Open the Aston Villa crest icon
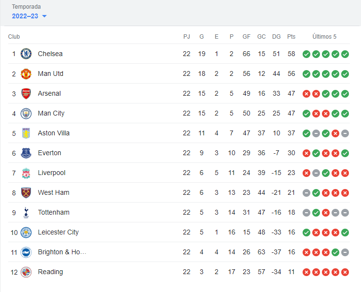The height and width of the screenshot is (292, 361). (x=26, y=133)
